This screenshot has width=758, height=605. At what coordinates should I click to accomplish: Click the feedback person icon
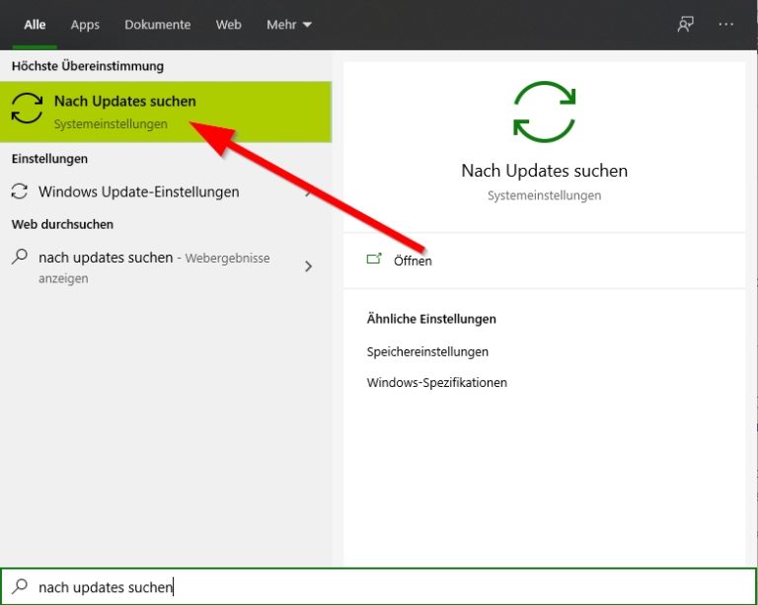pyautogui.click(x=686, y=24)
